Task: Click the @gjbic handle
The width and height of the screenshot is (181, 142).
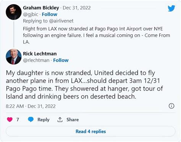Action: (x=31, y=15)
